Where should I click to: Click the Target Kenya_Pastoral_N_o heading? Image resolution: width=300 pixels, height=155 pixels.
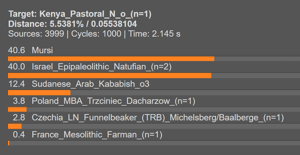(x=80, y=14)
